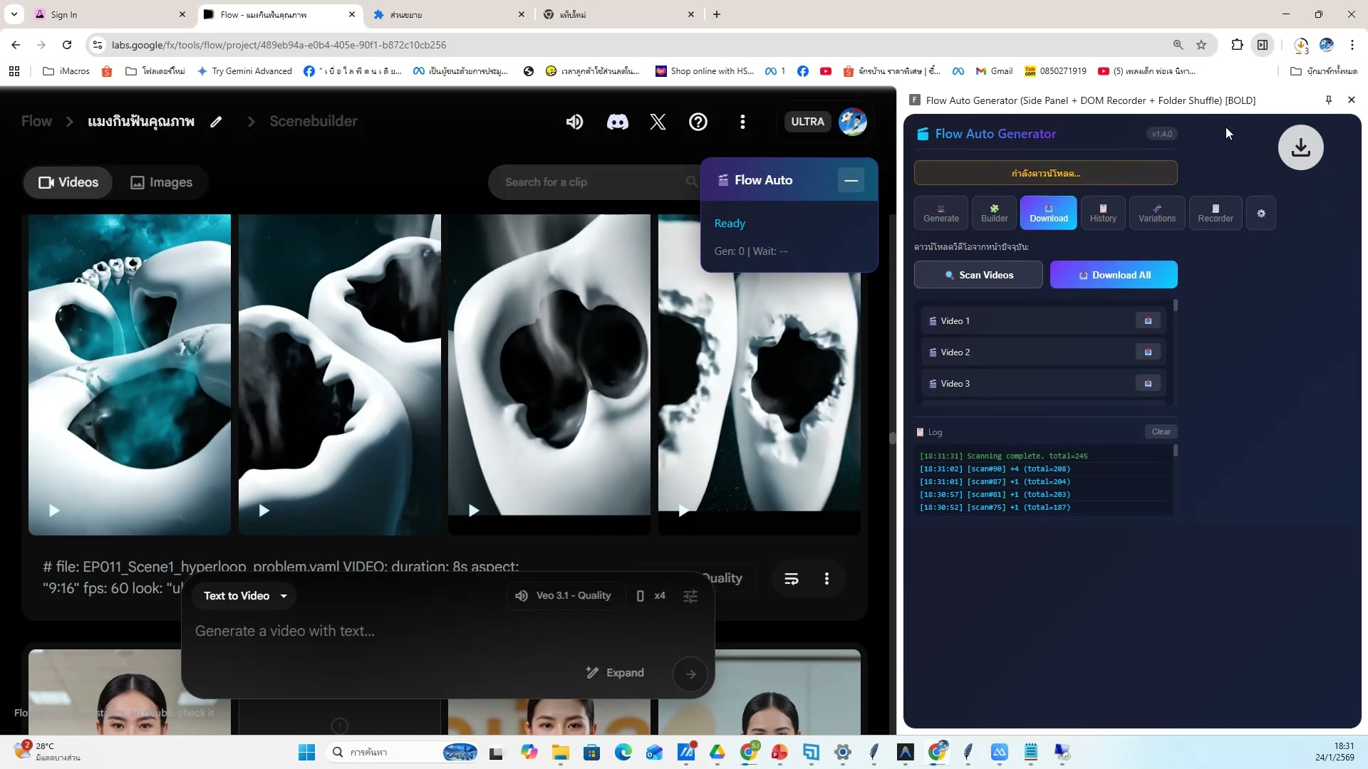Open the Chrome extensions puzzle icon

[x=1238, y=44]
